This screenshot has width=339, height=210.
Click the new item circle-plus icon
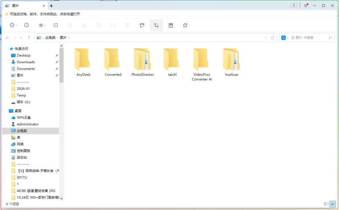click(x=13, y=25)
